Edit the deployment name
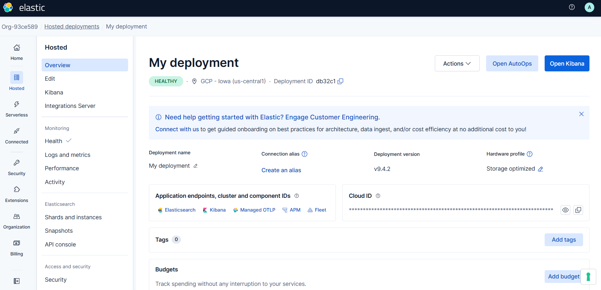The height and width of the screenshot is (290, 601). coord(195,166)
